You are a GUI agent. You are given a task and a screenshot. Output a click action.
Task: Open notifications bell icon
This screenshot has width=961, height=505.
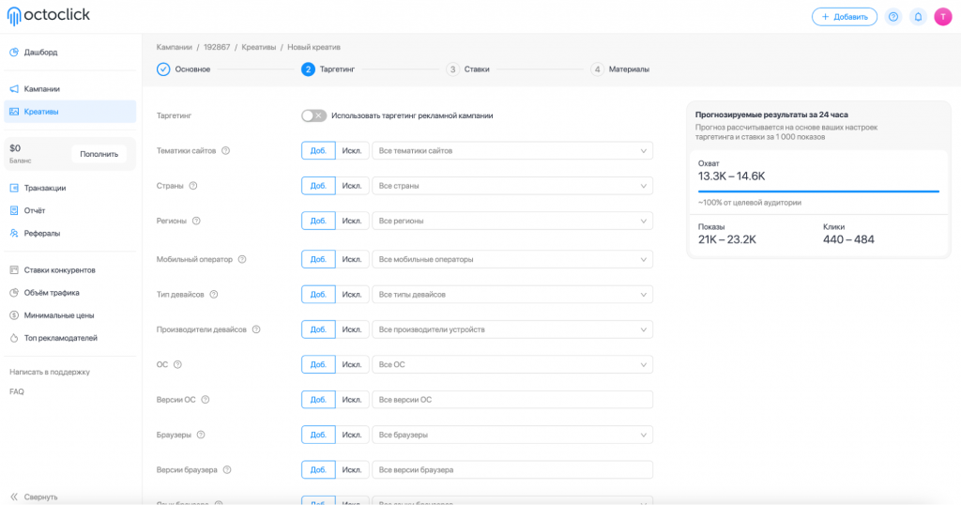click(918, 17)
